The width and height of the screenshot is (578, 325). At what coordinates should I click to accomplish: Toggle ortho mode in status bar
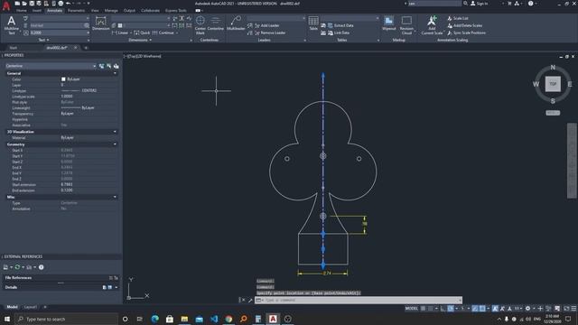point(443,309)
